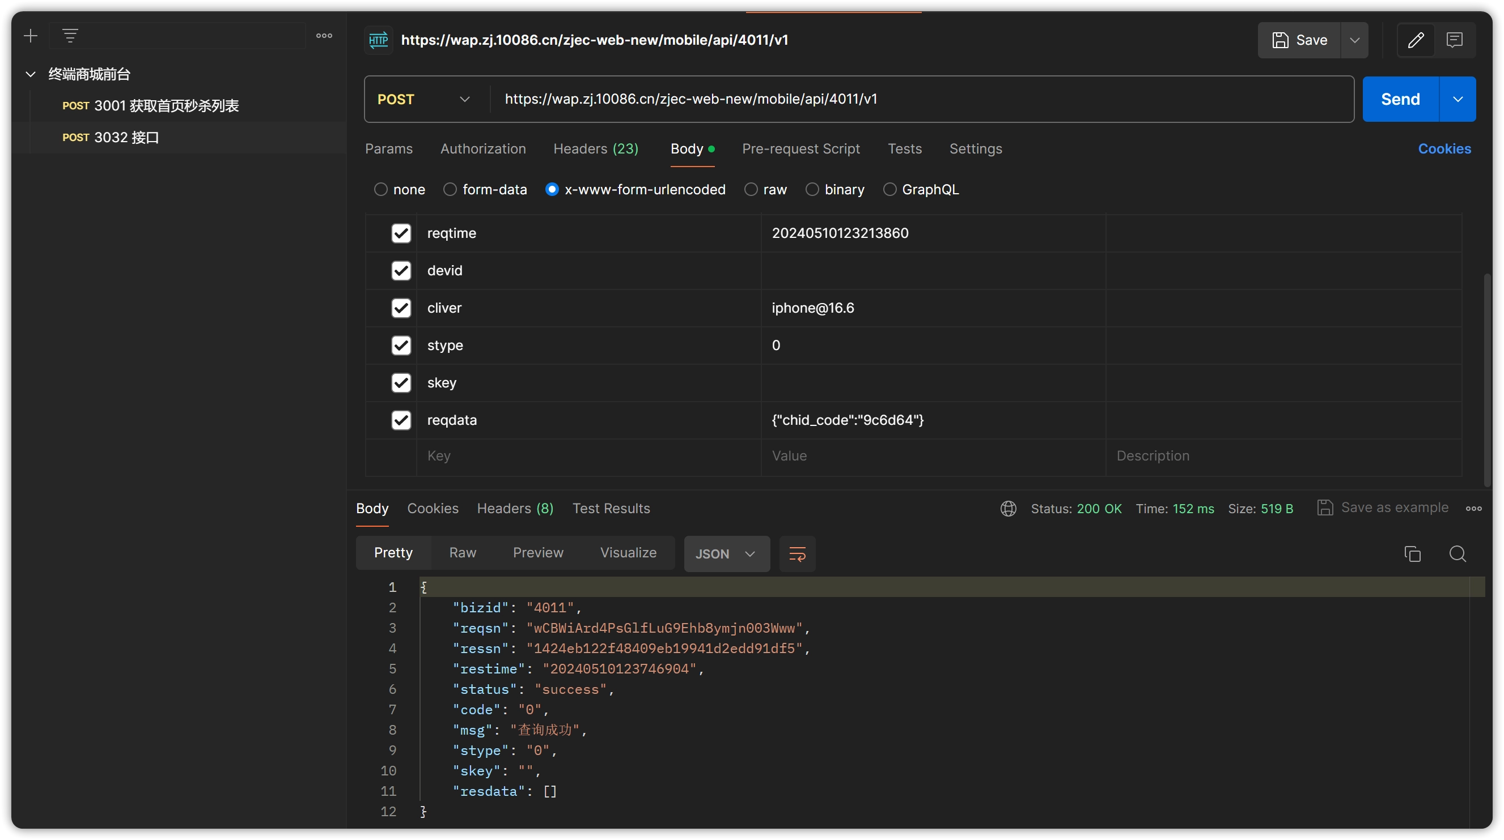
Task: Click the reqtime value 20240510123213860
Action: pyautogui.click(x=840, y=233)
